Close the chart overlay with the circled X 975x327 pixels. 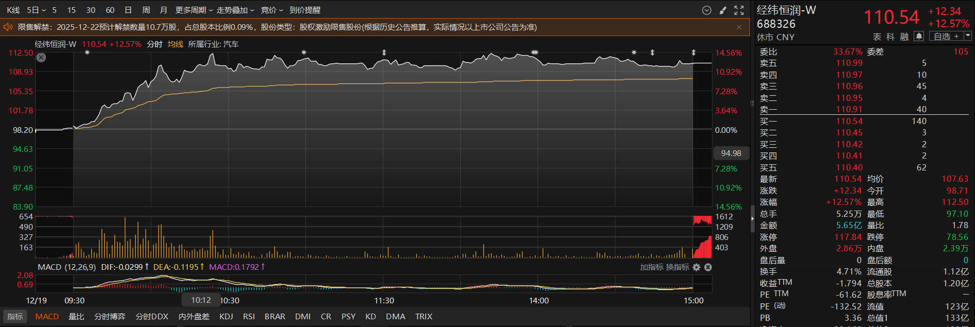point(41,57)
